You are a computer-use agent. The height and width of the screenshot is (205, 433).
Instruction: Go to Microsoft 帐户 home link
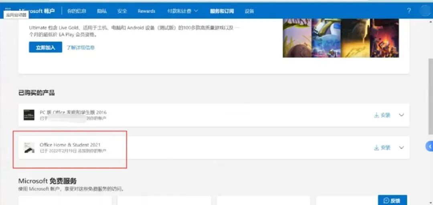pos(37,11)
